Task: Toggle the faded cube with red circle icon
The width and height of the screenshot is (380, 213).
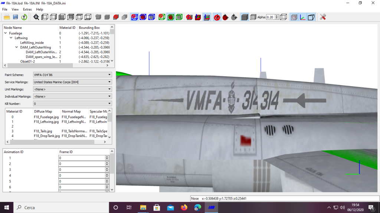Action: [294, 17]
